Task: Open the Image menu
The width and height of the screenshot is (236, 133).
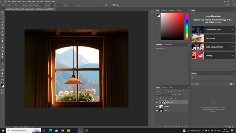Action: 14,1
